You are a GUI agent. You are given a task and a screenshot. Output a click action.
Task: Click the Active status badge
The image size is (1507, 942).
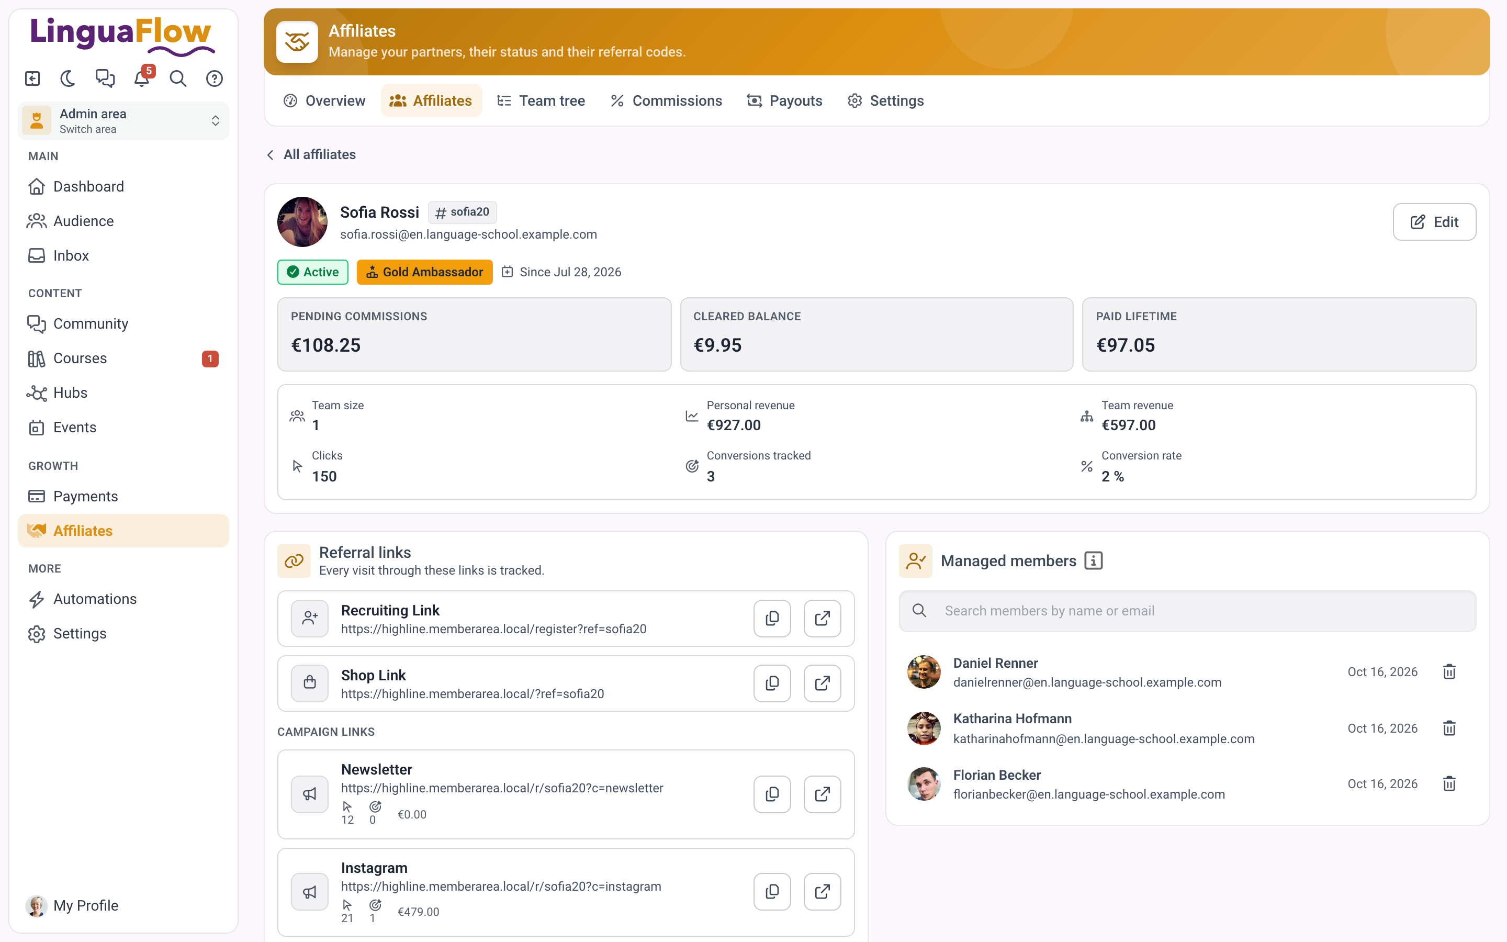pyautogui.click(x=312, y=272)
